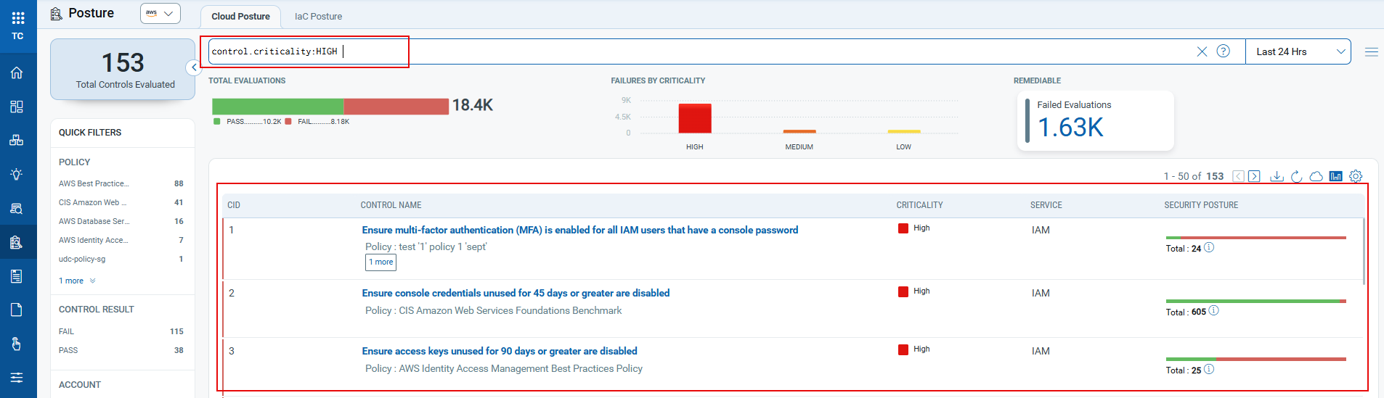
Task: Switch to IaC Posture tab
Action: pos(318,16)
